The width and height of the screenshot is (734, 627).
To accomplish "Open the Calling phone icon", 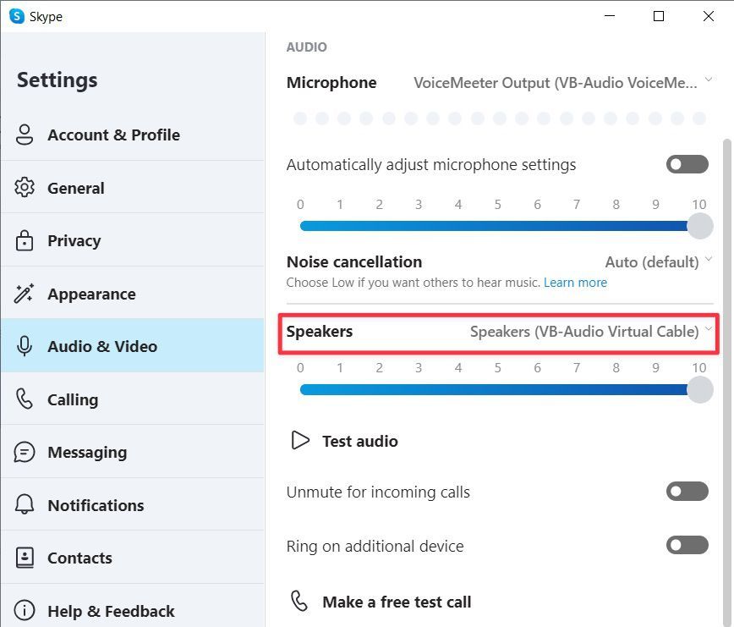I will click(25, 399).
